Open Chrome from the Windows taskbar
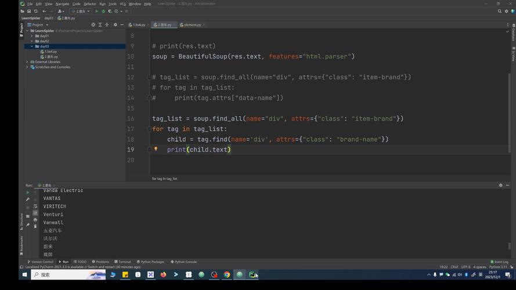Viewport: 516px width, 290px height. coord(227,274)
